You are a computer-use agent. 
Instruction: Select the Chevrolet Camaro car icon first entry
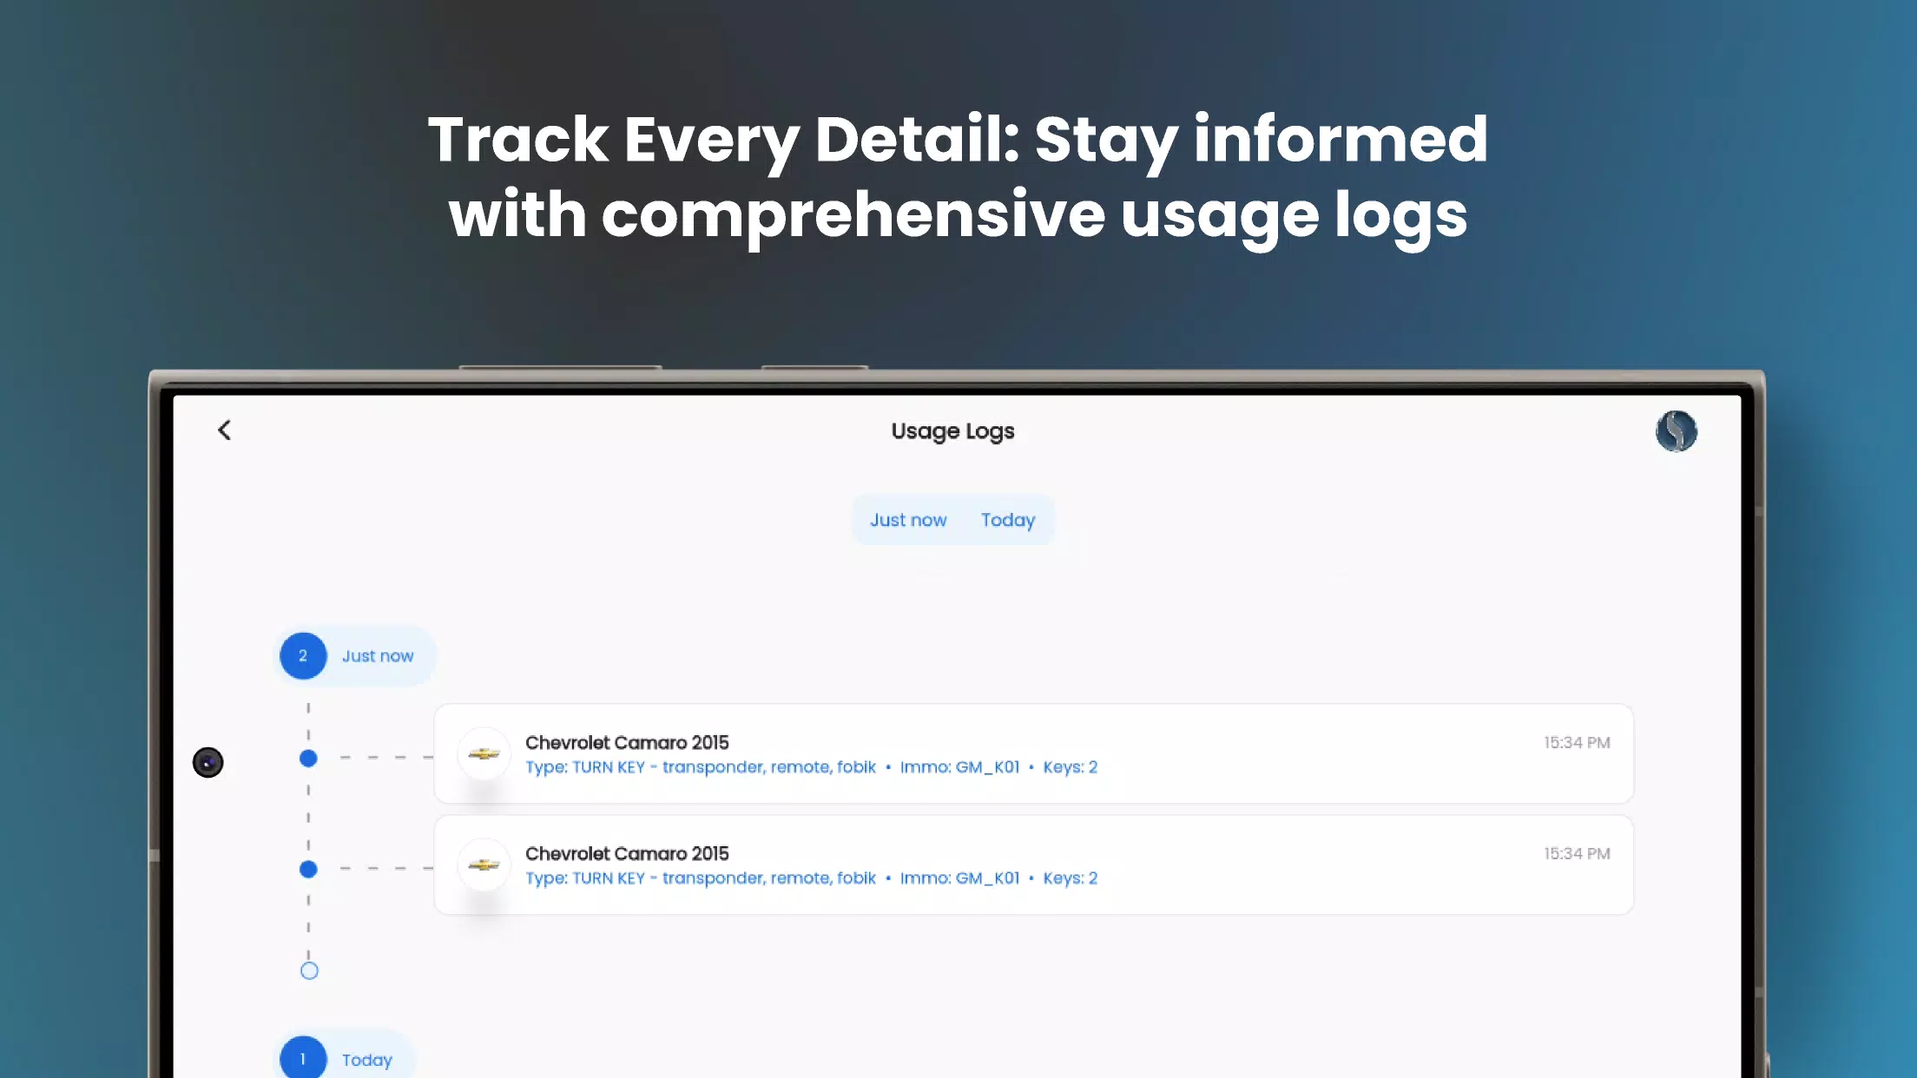pos(482,753)
